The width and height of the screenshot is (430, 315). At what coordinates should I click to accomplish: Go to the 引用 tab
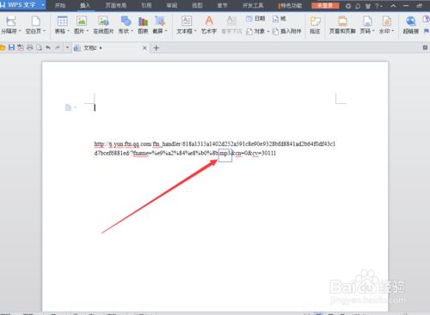click(146, 5)
